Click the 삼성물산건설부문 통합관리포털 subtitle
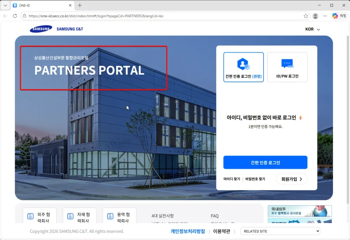The image size is (350, 240). click(x=61, y=58)
